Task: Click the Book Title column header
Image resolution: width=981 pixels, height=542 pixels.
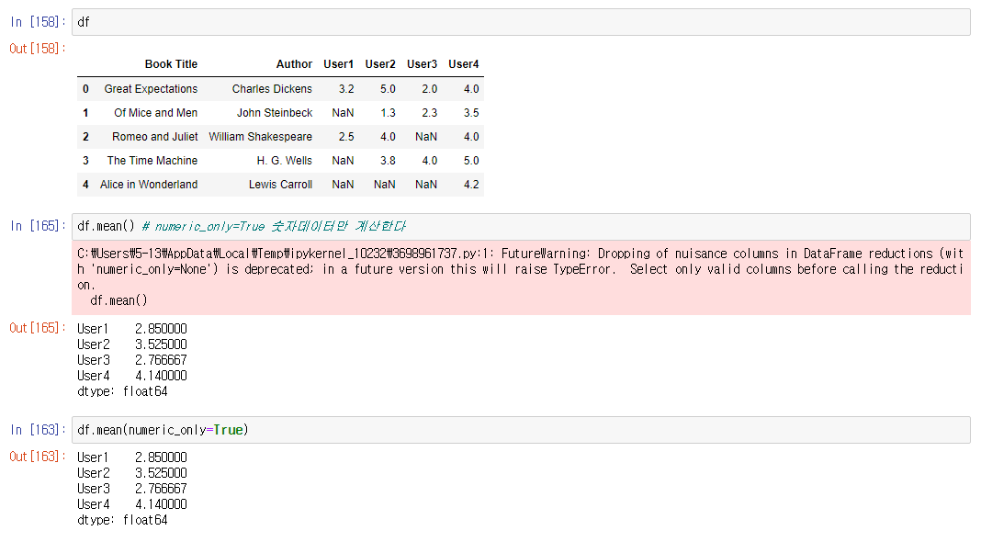Action: [x=171, y=63]
